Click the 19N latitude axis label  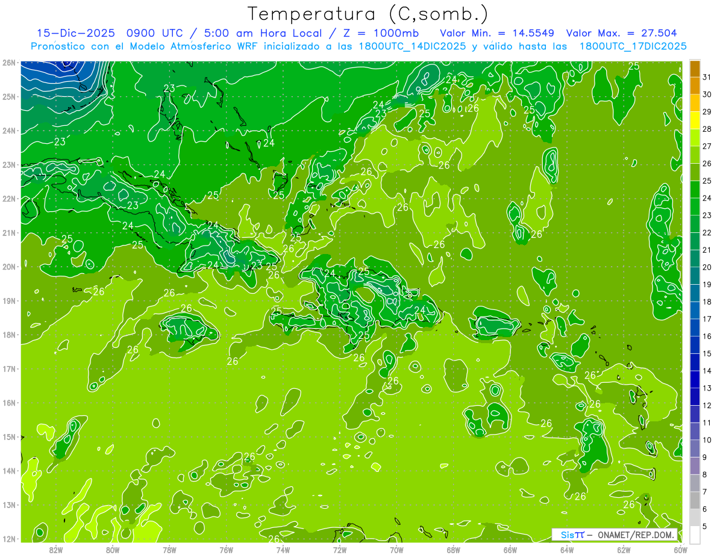8,301
